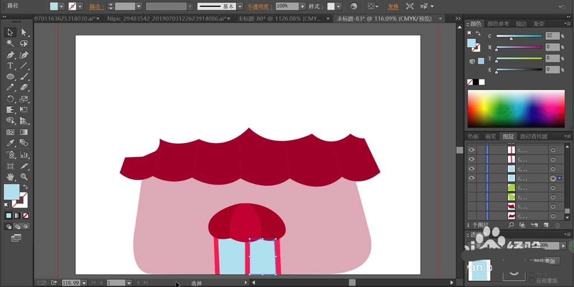Click the Locate Object magnifier in Layers panel
The image size is (574, 287).
tap(511, 225)
